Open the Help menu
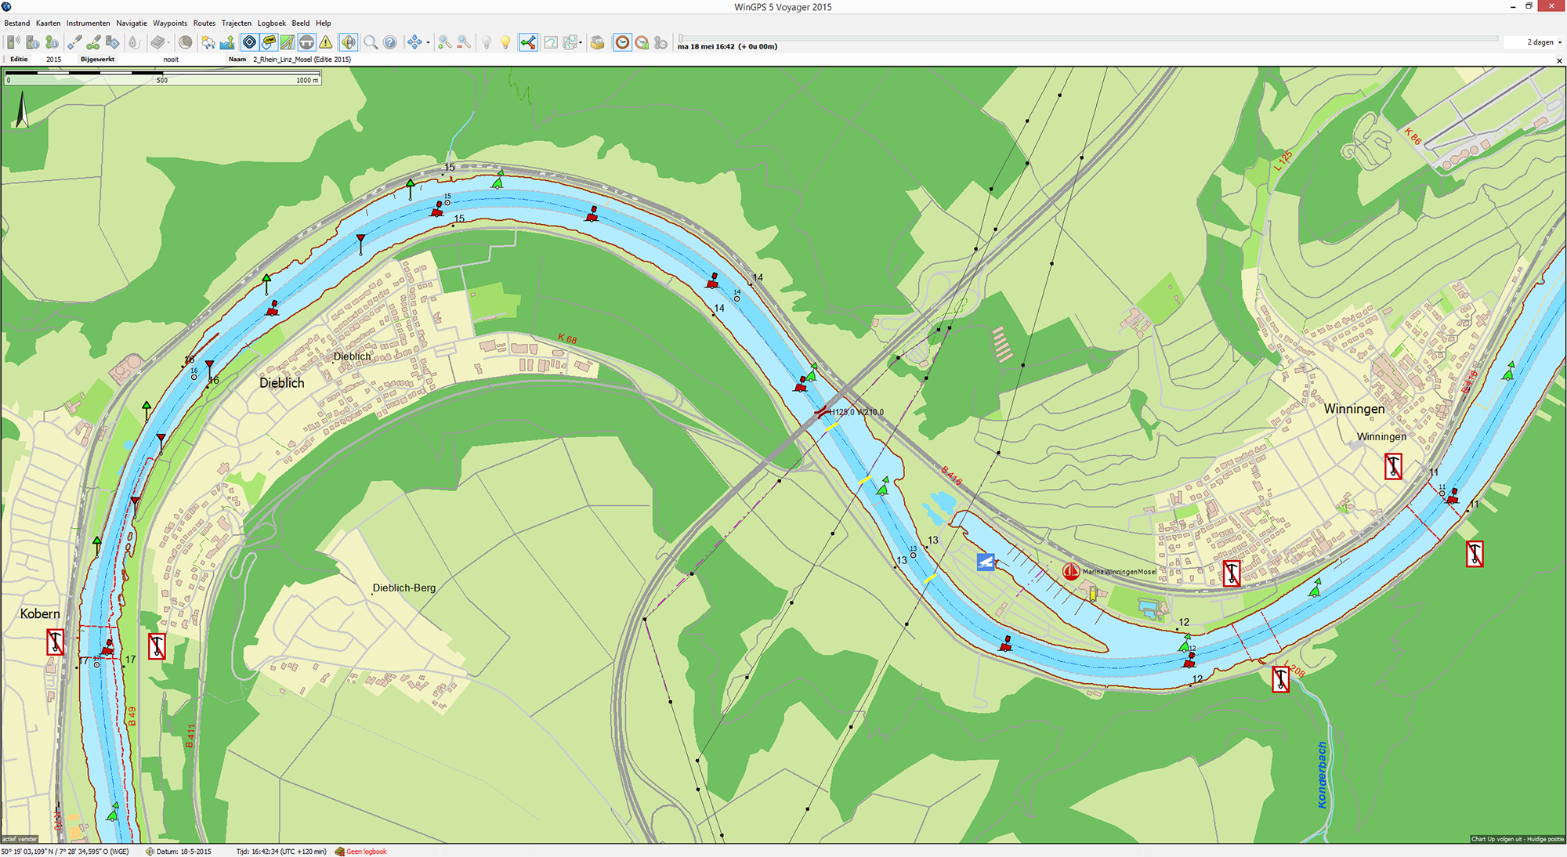The width and height of the screenshot is (1567, 857). [324, 23]
